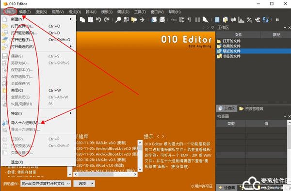291x191 pixels.
Task: Click the Checksum sigma-check icon
Action: click(258, 20)
